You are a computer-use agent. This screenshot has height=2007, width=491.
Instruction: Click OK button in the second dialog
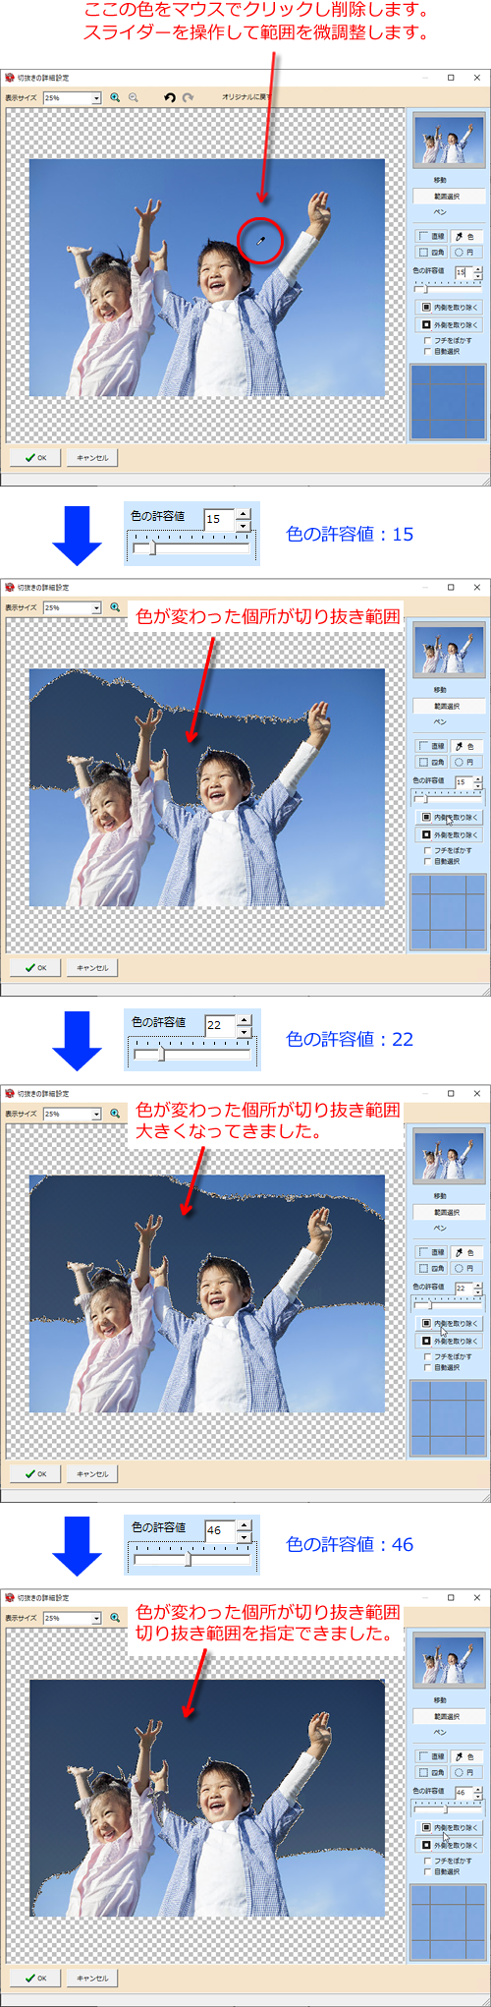pyautogui.click(x=35, y=968)
